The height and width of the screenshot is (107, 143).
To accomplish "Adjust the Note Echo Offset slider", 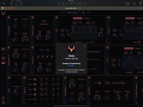I will point(121,83).
